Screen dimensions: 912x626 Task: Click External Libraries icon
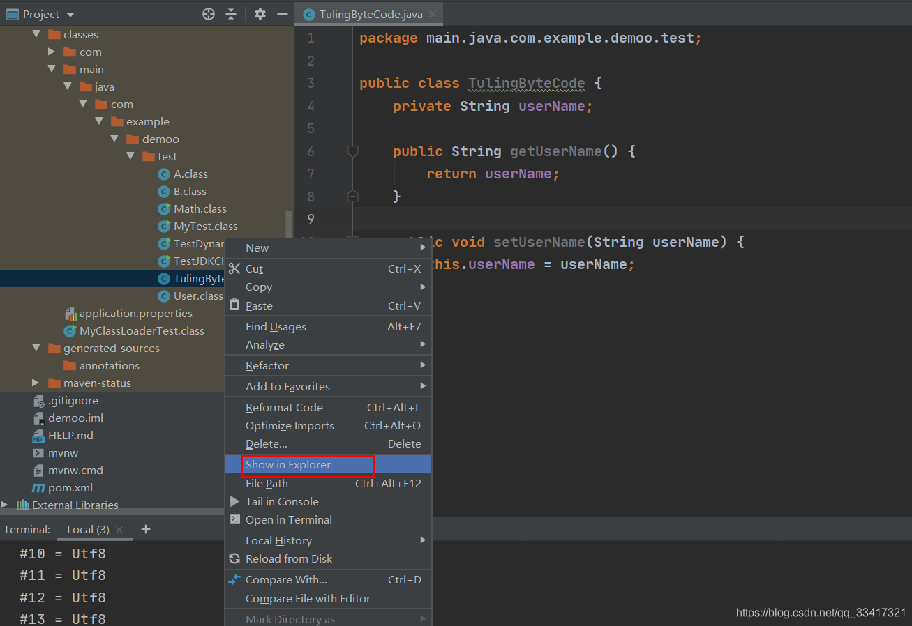23,505
